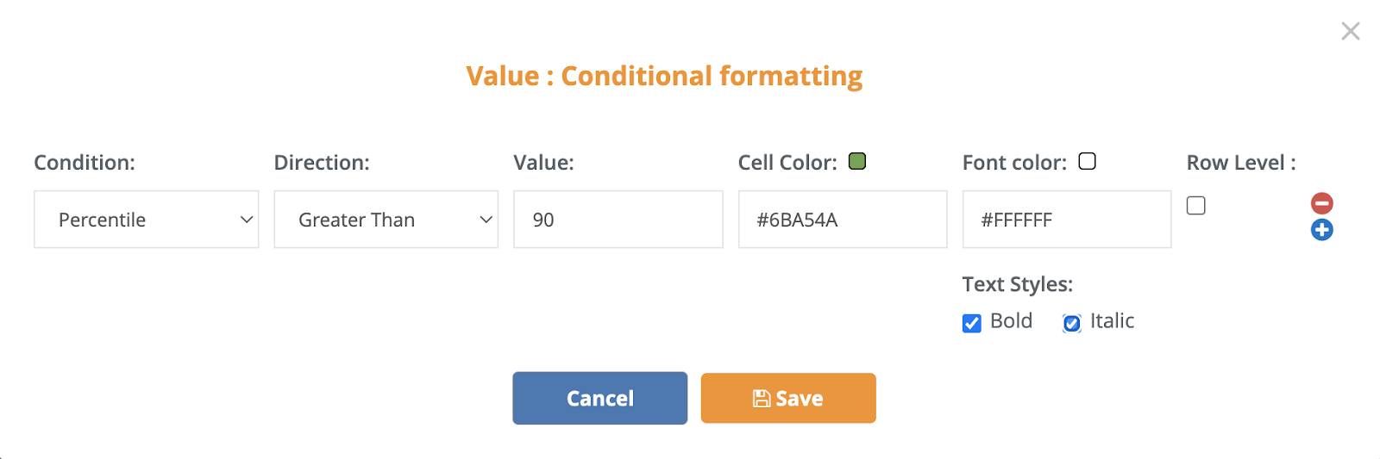Screen dimensions: 1380x459
Task: Save the conditional formatting rule
Action: (788, 398)
